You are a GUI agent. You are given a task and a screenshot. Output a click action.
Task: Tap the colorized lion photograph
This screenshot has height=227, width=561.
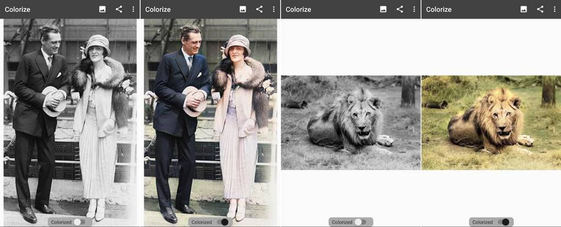point(491,122)
